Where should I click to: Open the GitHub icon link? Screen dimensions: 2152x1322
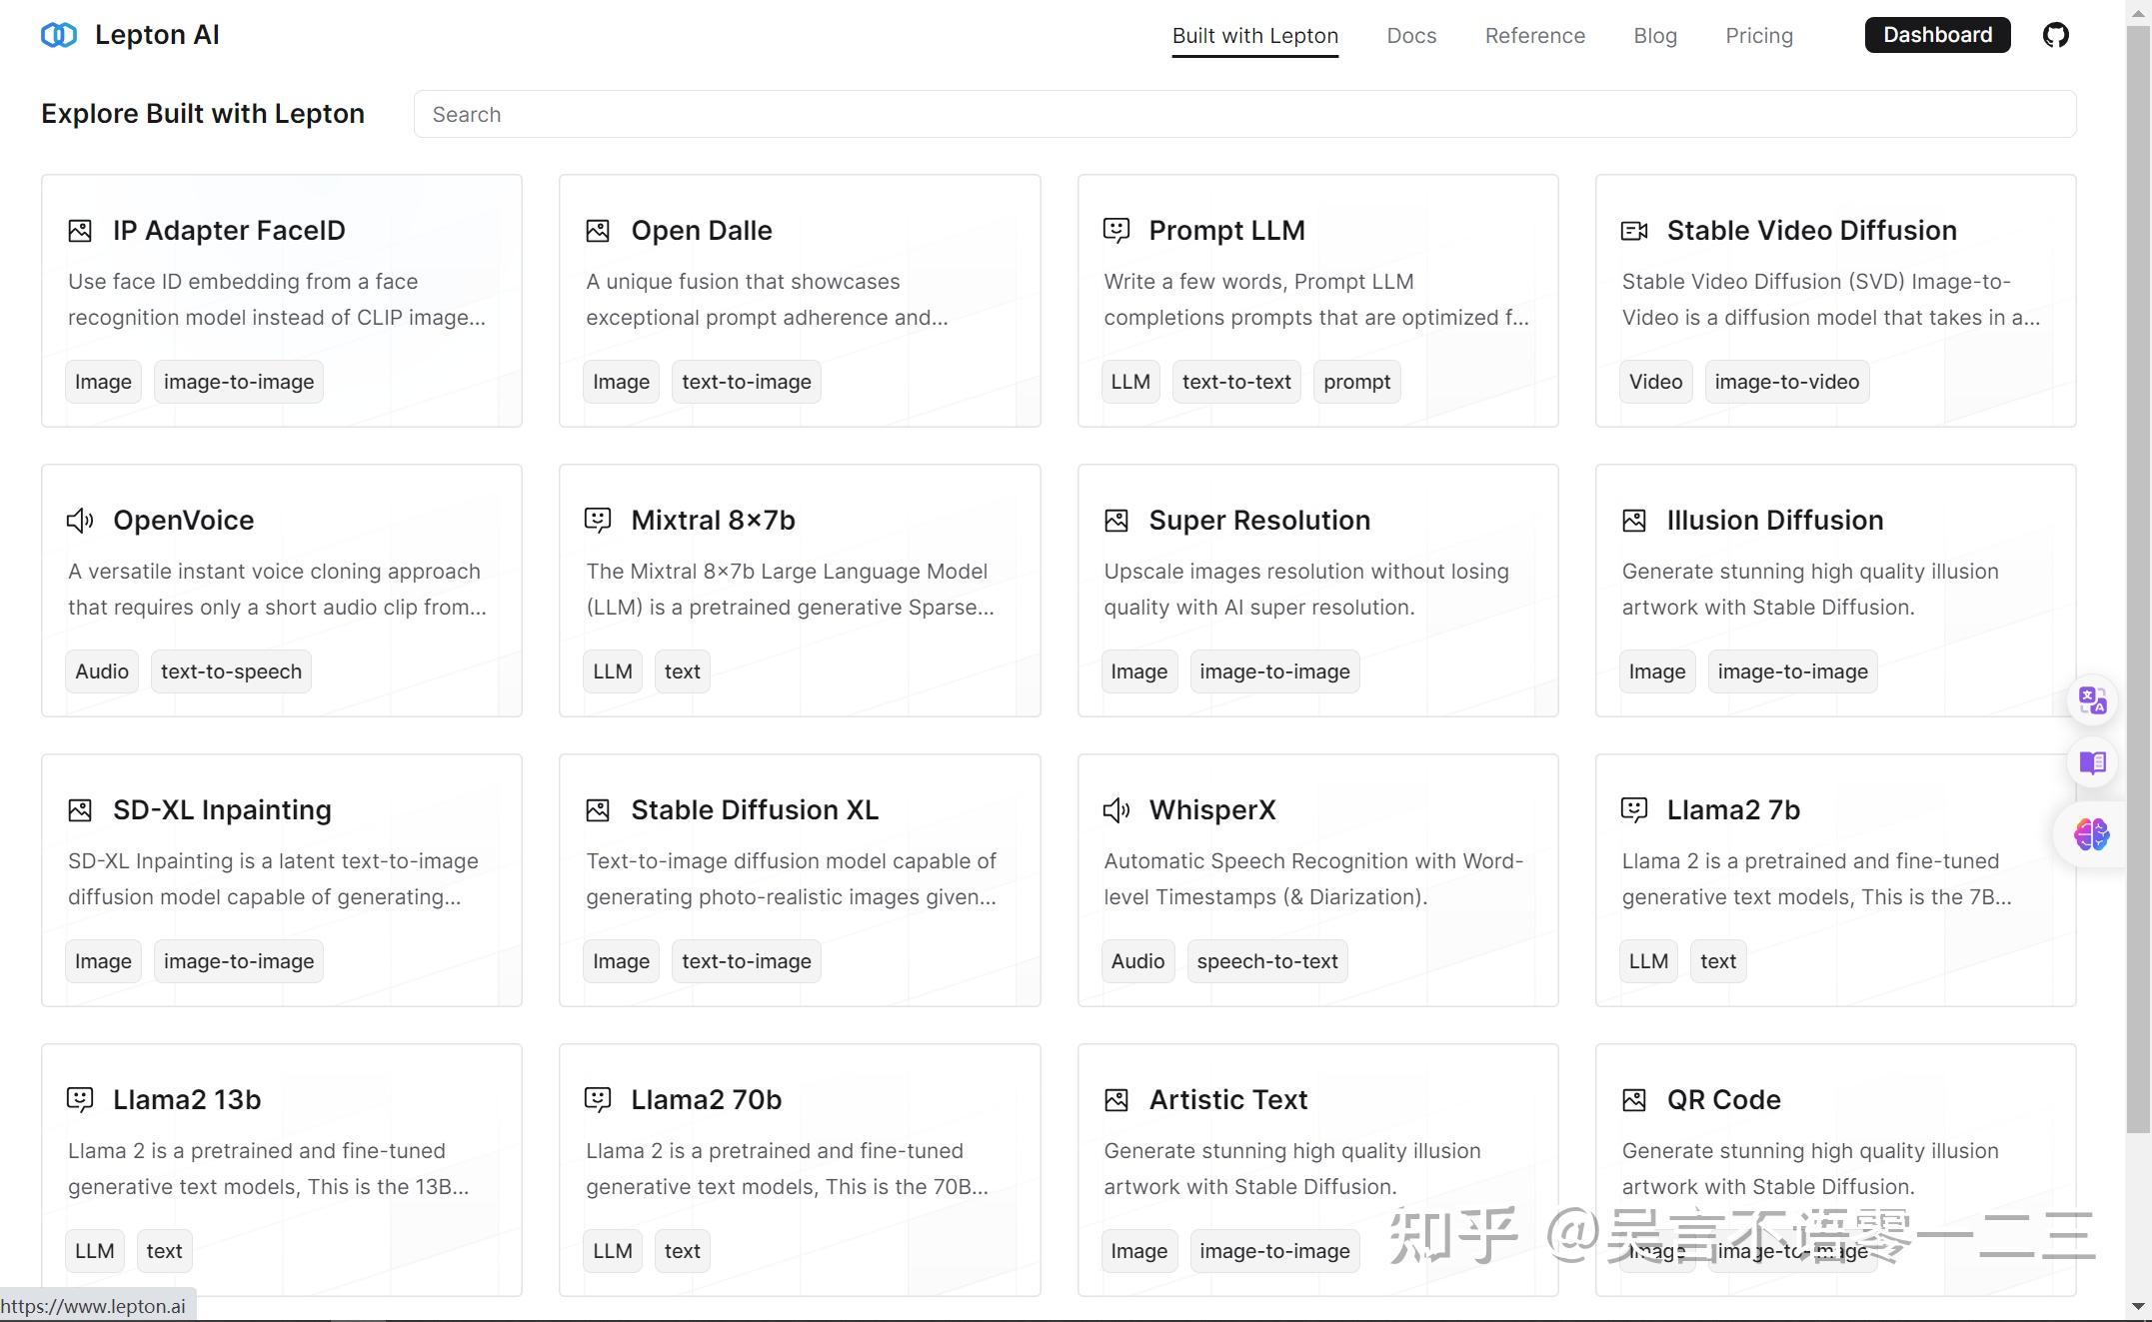(2055, 36)
